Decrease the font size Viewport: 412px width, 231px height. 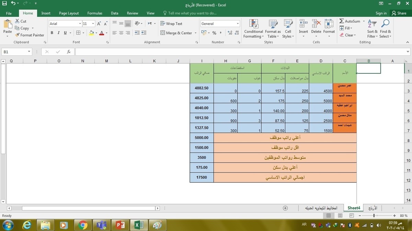105,24
